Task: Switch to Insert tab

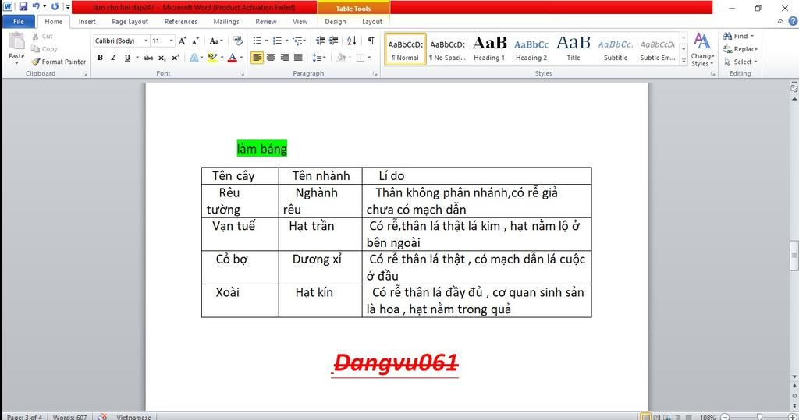Action: [87, 22]
